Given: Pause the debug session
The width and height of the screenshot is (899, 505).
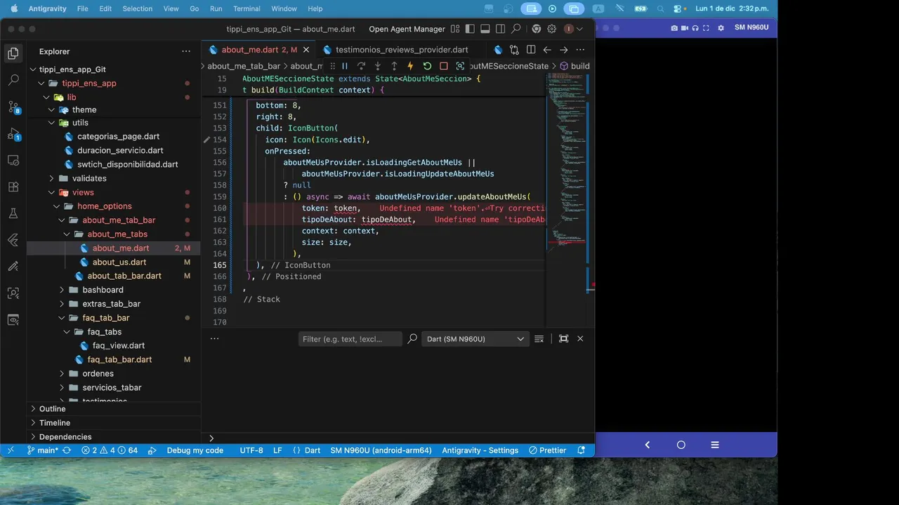Looking at the screenshot, I should (x=344, y=66).
